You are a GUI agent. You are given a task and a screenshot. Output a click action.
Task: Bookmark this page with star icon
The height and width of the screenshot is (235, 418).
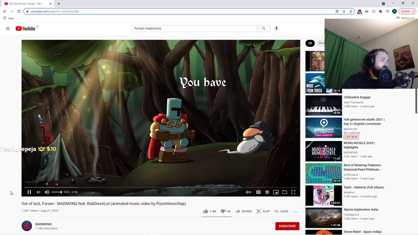[x=351, y=11]
